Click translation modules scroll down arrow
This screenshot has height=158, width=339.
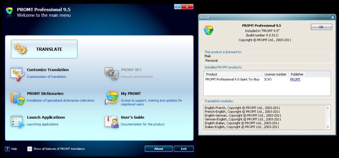(328, 127)
